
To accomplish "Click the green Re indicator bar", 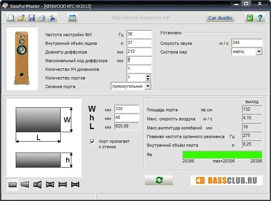I will 222,155.
